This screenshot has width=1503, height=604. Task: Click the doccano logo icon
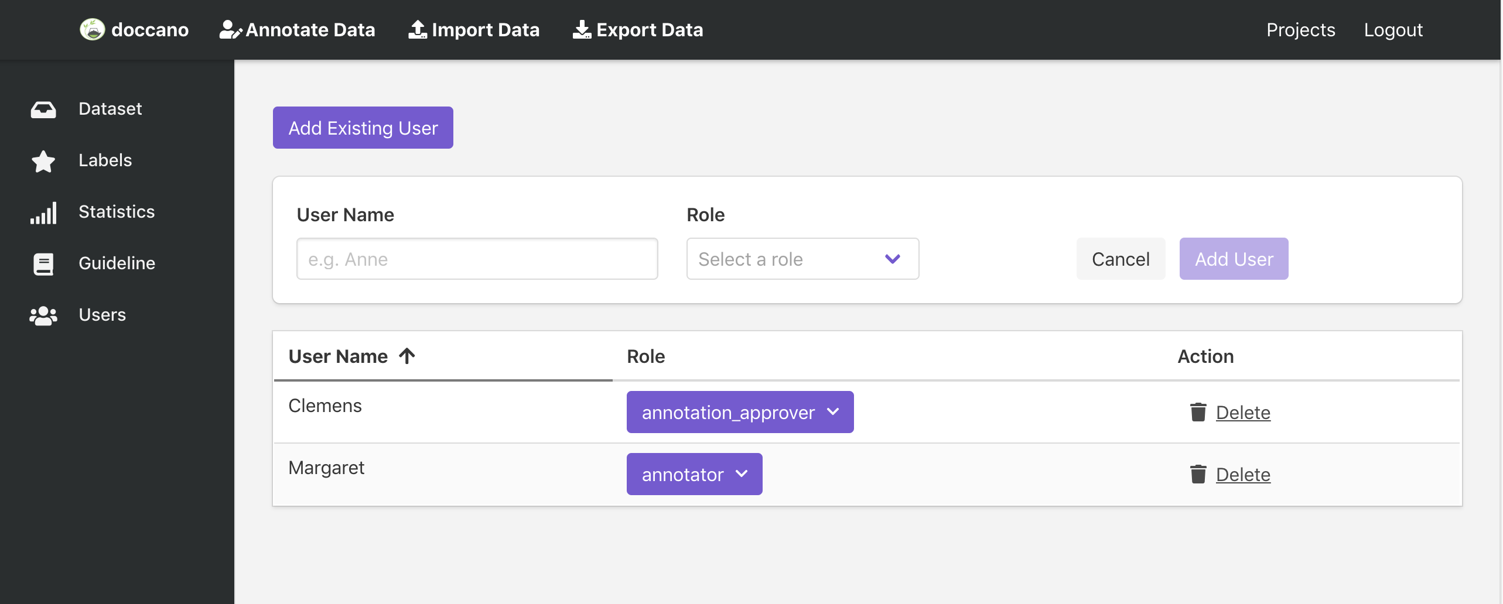(x=92, y=29)
